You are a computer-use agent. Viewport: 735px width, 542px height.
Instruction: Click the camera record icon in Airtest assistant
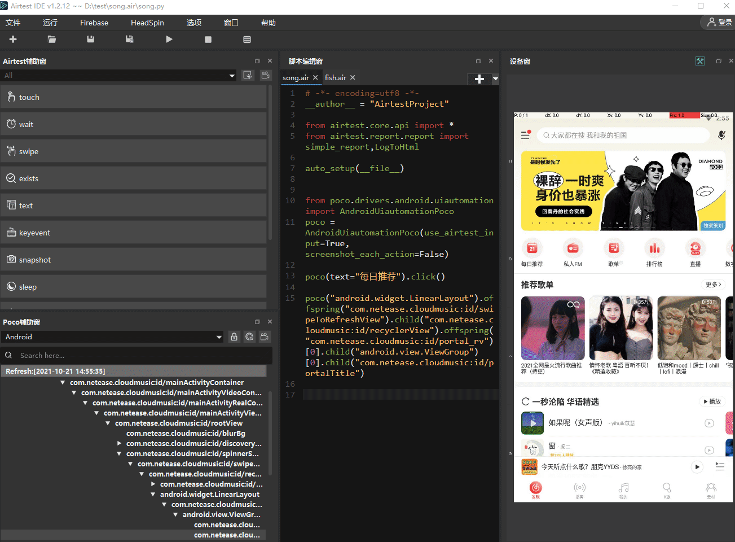[265, 75]
